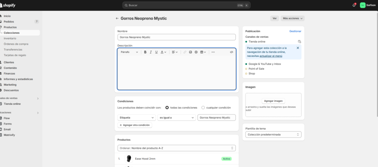Open the Etiqueta condition dropdown
The height and width of the screenshot is (167, 378).
pos(136,117)
